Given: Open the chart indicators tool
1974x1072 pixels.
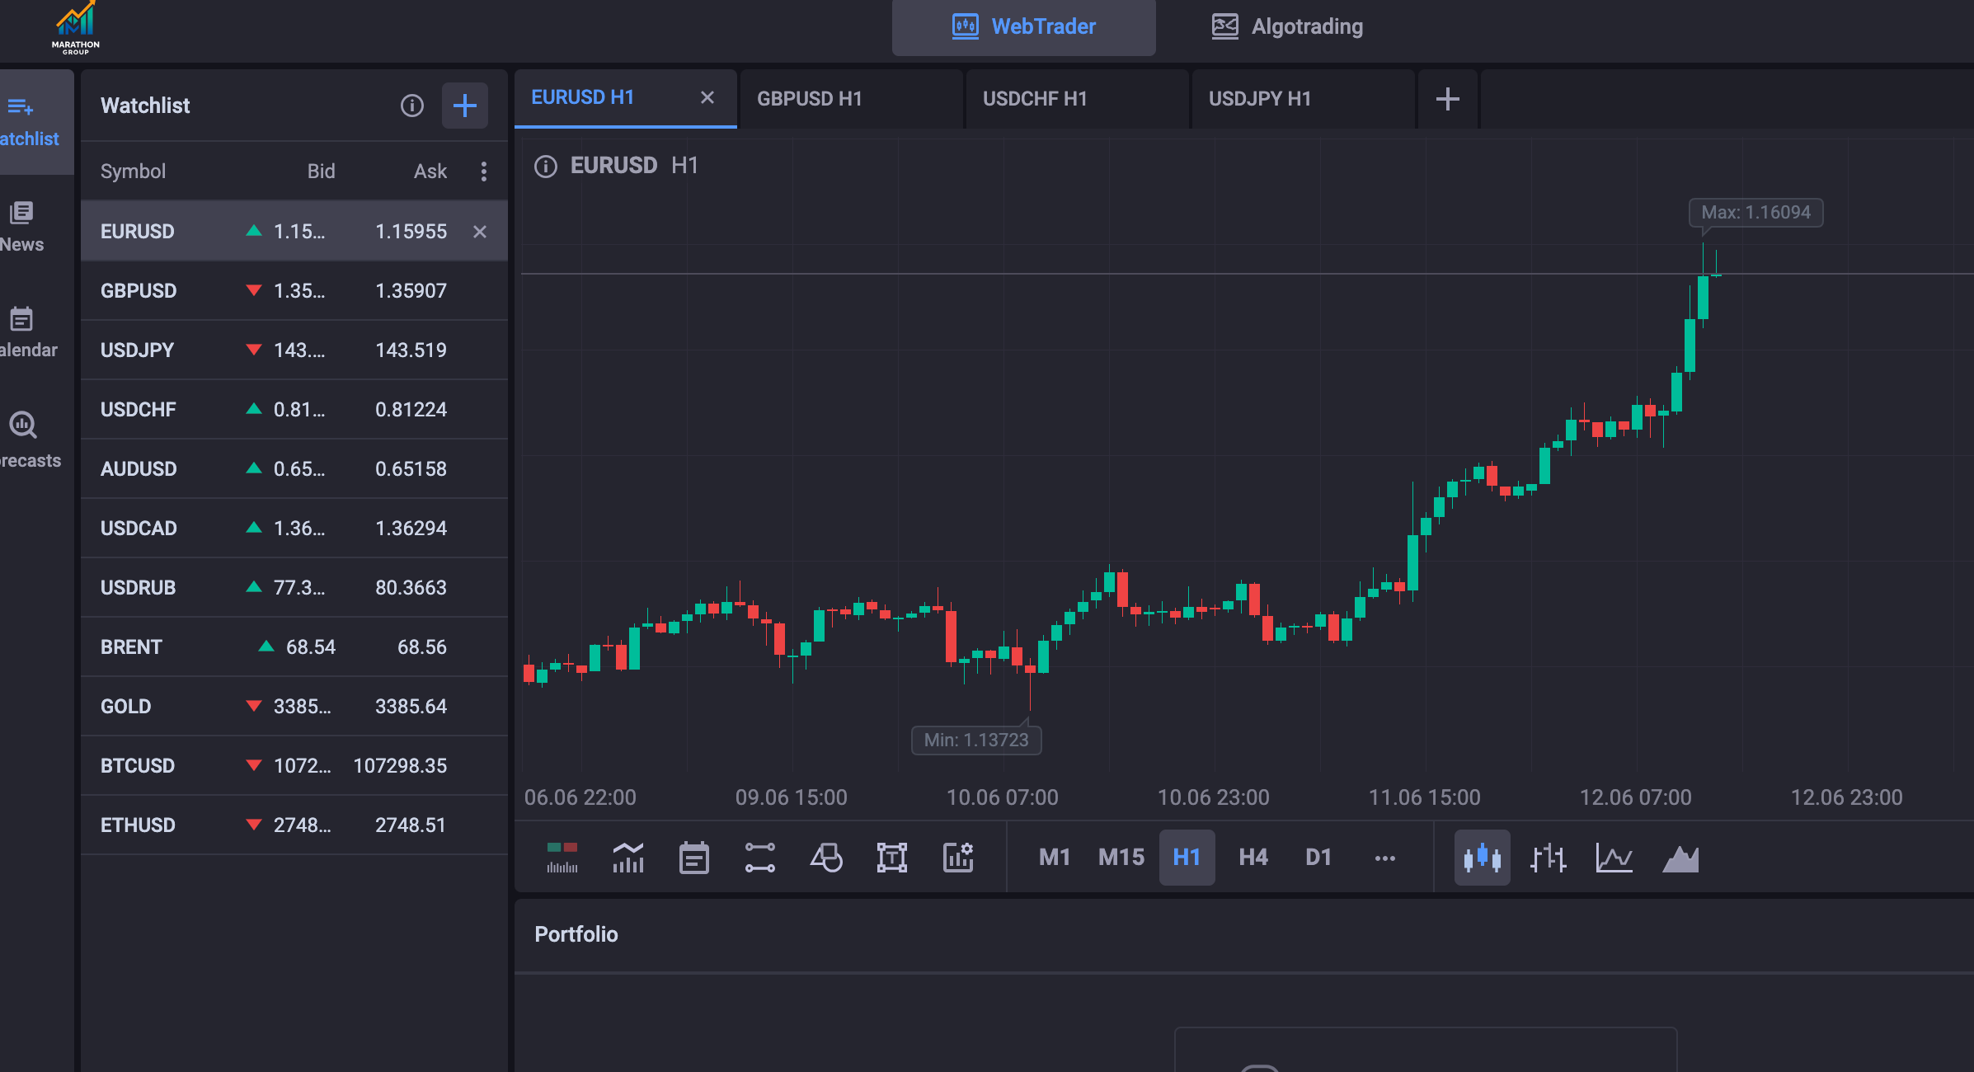Looking at the screenshot, I should pyautogui.click(x=628, y=858).
